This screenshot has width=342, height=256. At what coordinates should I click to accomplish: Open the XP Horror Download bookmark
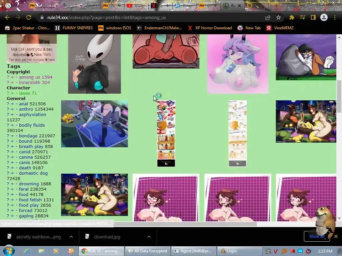210,28
